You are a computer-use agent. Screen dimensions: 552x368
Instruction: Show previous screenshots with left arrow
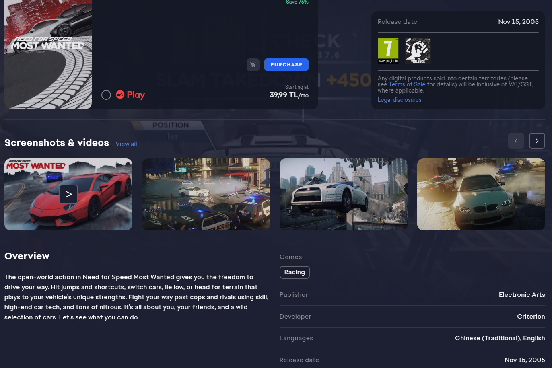(x=516, y=141)
